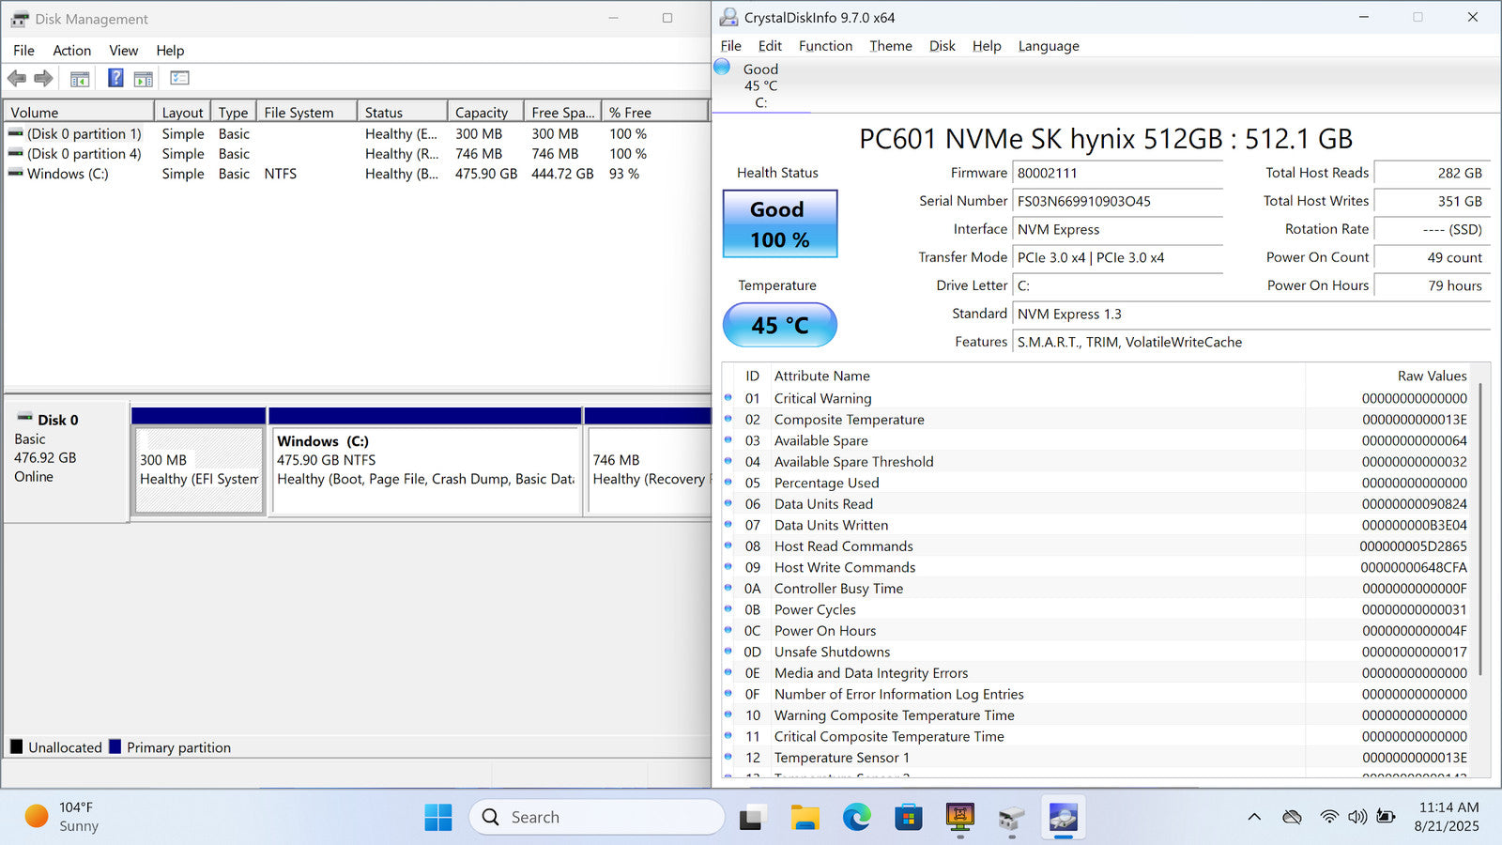Open Microsoft Edge from the taskbar
Screen dimensions: 1502x845
tap(856, 818)
